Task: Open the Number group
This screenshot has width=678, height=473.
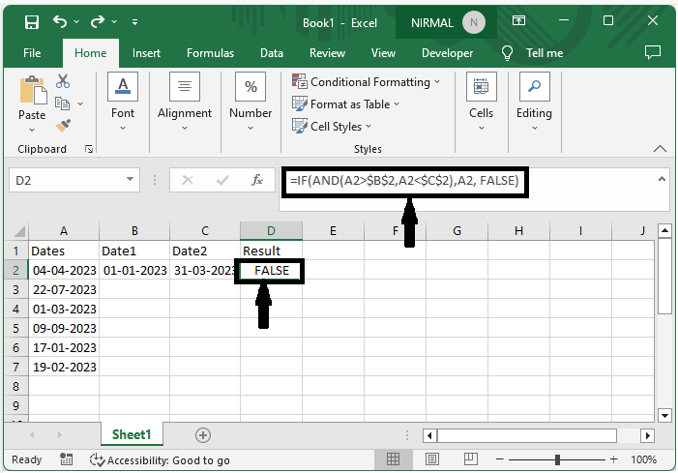Action: click(251, 102)
